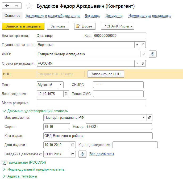Open registration country with open-form icon
183x182 pixels.
(x=143, y=63)
